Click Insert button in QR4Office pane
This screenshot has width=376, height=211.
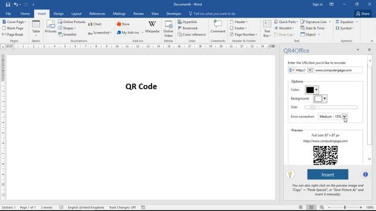click(x=328, y=175)
